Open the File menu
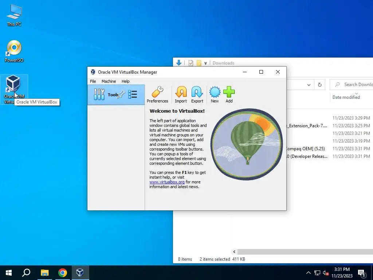 93,81
